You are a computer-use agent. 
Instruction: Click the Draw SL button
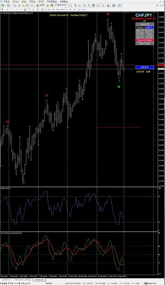(x=150, y=31)
